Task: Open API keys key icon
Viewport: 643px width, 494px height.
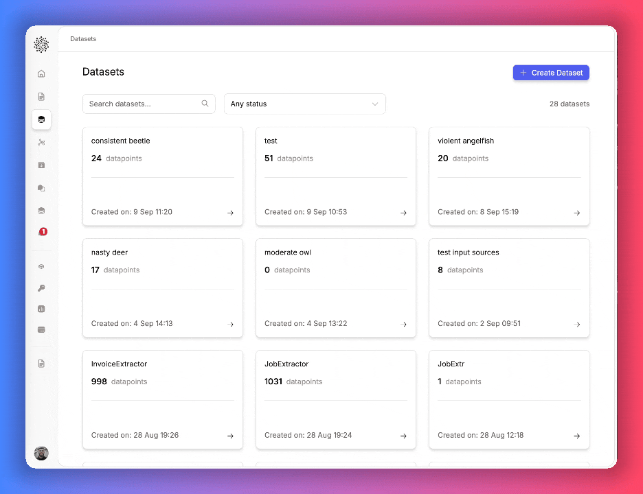Action: (x=41, y=288)
